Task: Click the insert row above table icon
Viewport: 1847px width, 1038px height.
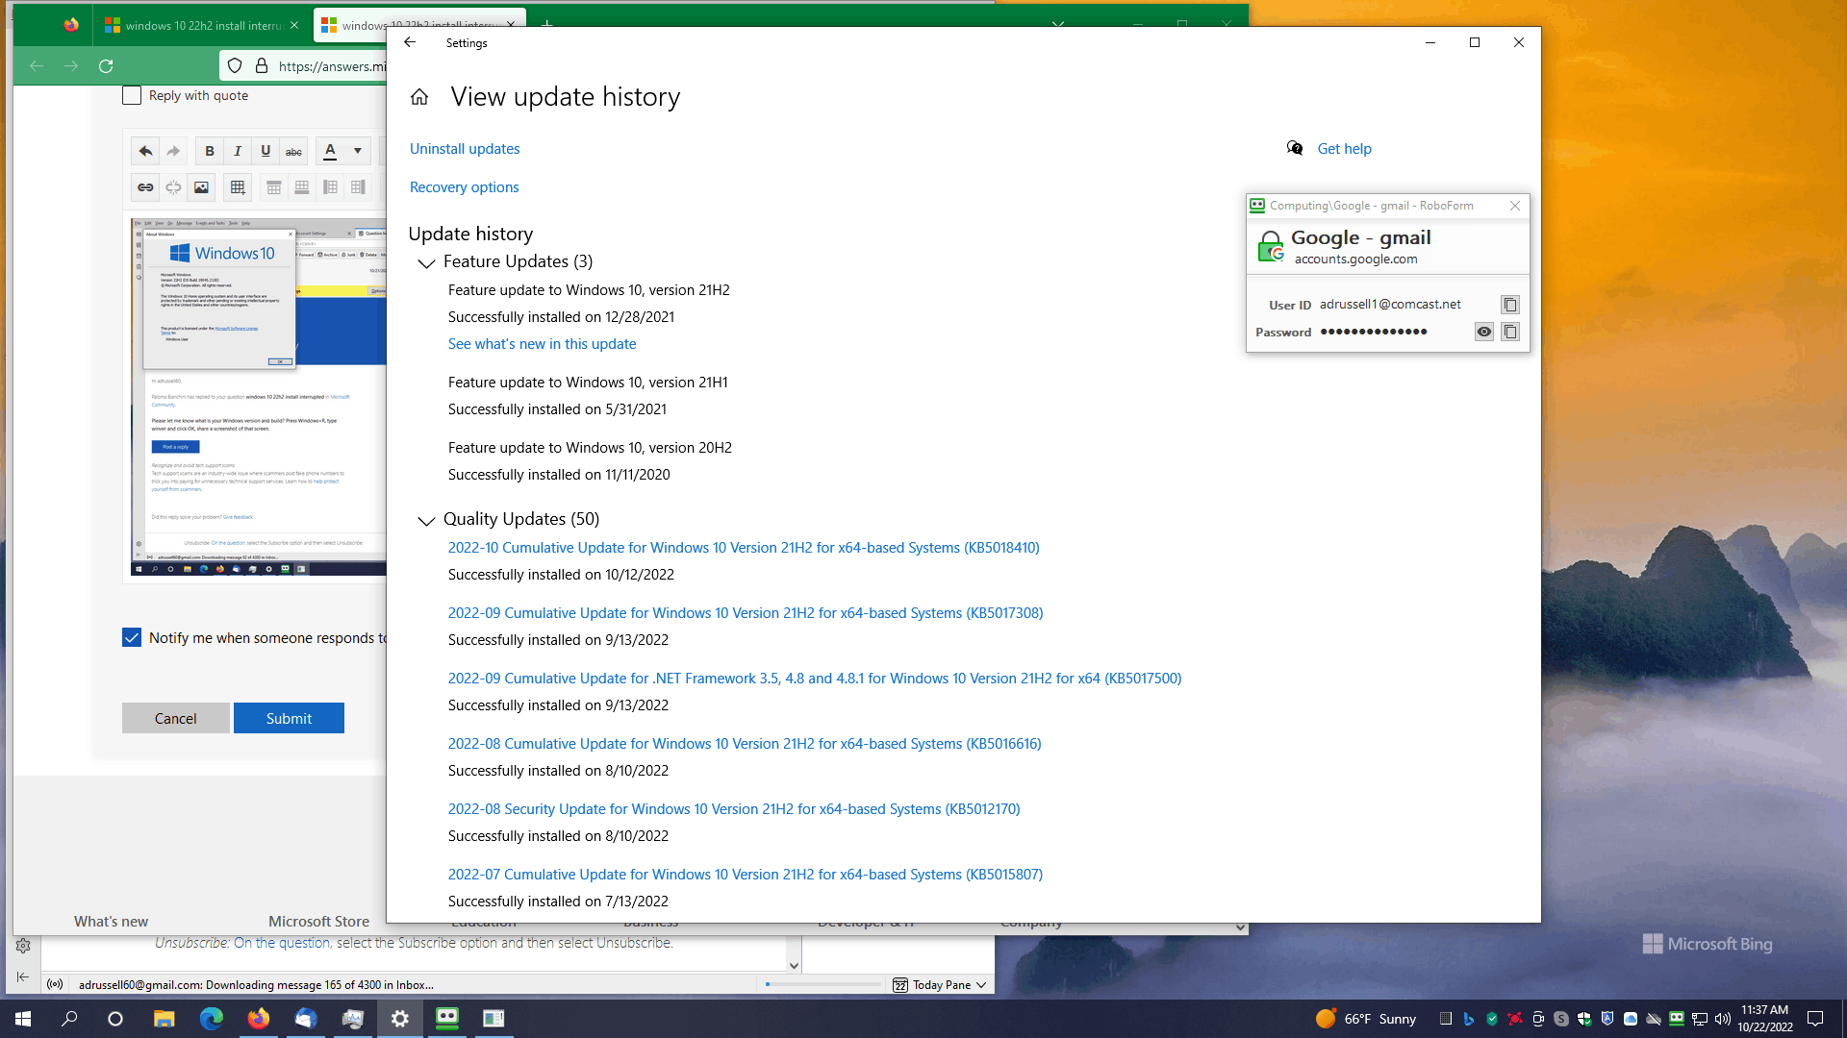Action: point(274,187)
